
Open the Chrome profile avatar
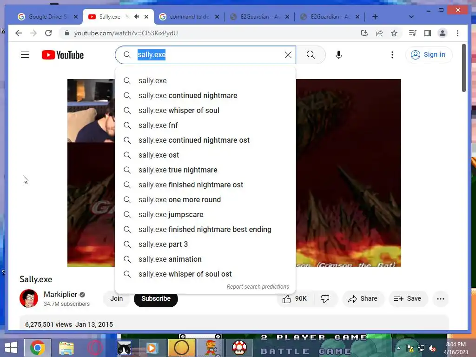[443, 33]
